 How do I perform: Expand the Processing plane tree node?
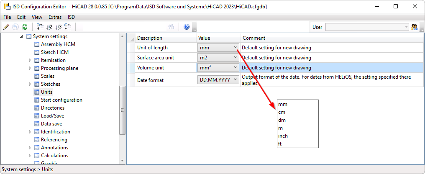[30, 68]
